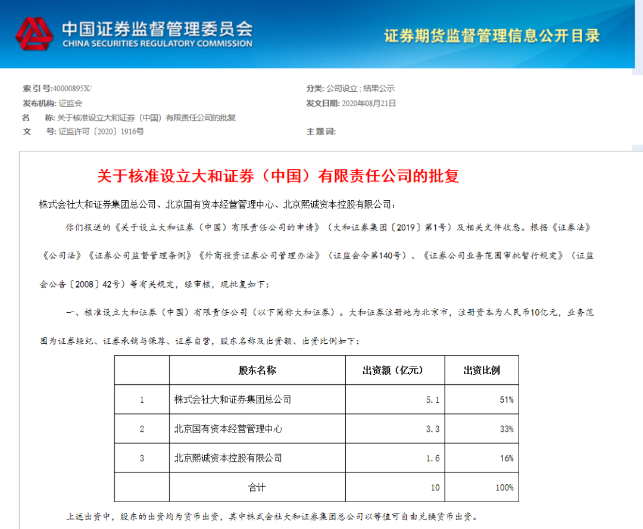Click the 出资额（亿元） column header
643x529 pixels.
point(395,370)
